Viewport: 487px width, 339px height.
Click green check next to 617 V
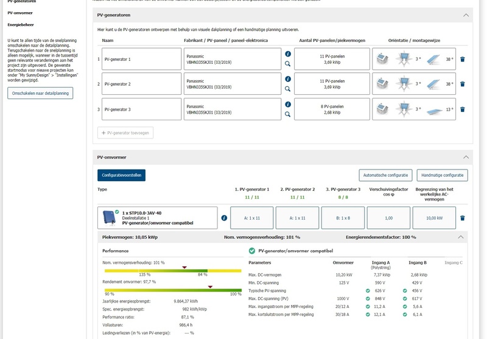405,299
